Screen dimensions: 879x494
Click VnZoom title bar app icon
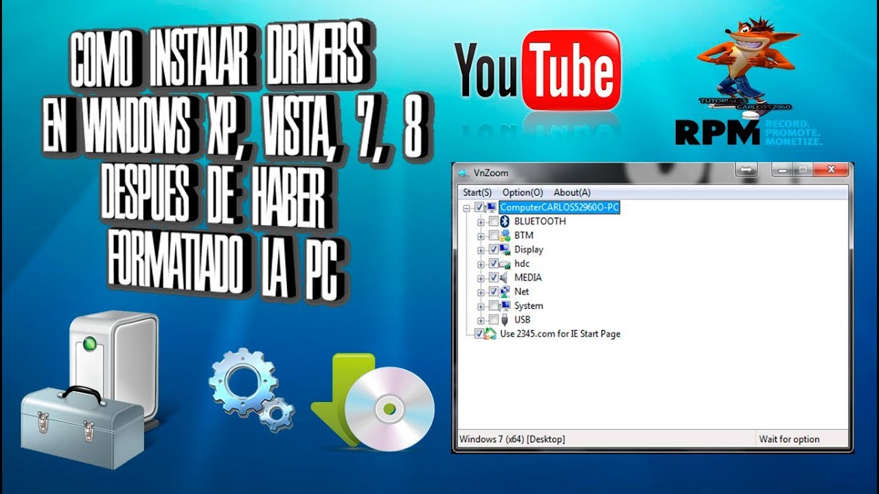(464, 172)
